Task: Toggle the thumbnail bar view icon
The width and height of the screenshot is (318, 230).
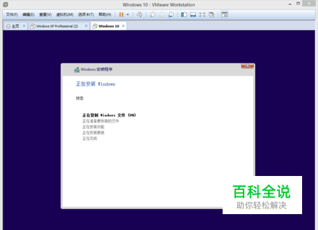Action: pos(193,15)
